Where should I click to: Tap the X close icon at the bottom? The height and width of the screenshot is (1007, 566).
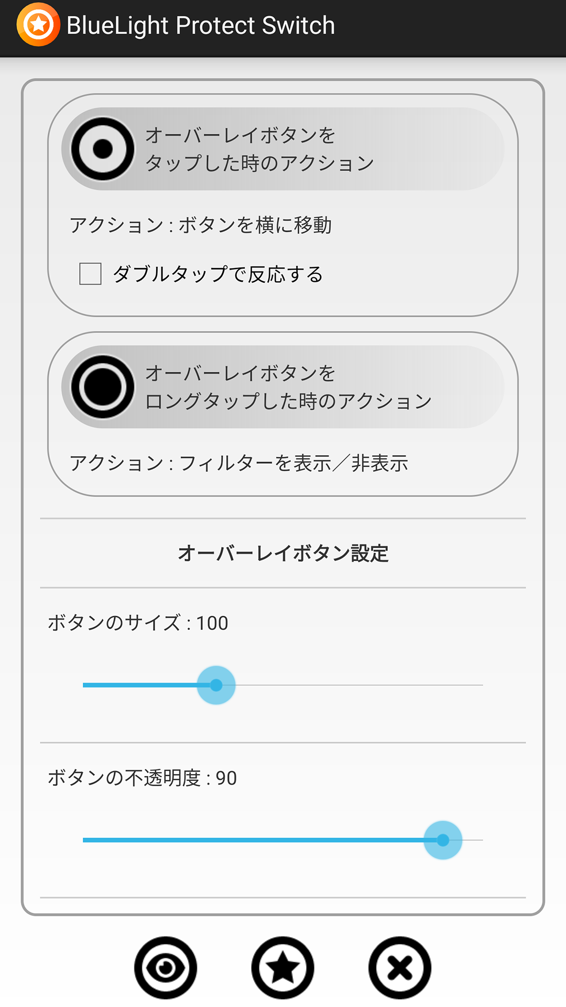[x=400, y=968]
